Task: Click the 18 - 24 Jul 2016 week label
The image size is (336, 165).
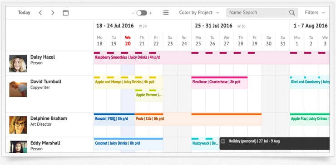Action: pyautogui.click(x=115, y=26)
